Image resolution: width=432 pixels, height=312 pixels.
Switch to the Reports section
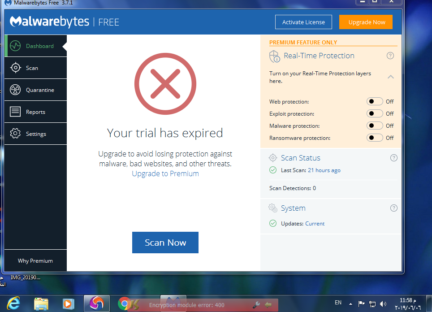pyautogui.click(x=35, y=112)
